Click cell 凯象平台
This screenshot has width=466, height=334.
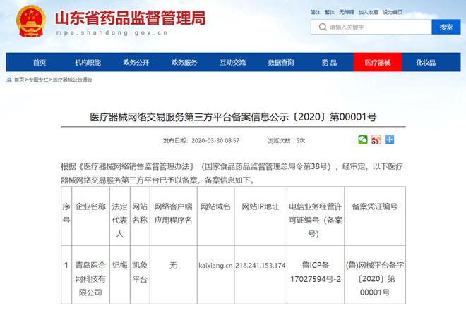click(140, 272)
